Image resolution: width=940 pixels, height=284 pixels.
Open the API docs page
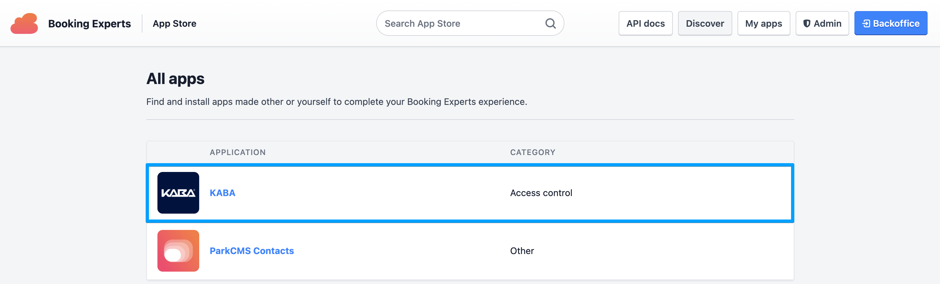point(645,24)
